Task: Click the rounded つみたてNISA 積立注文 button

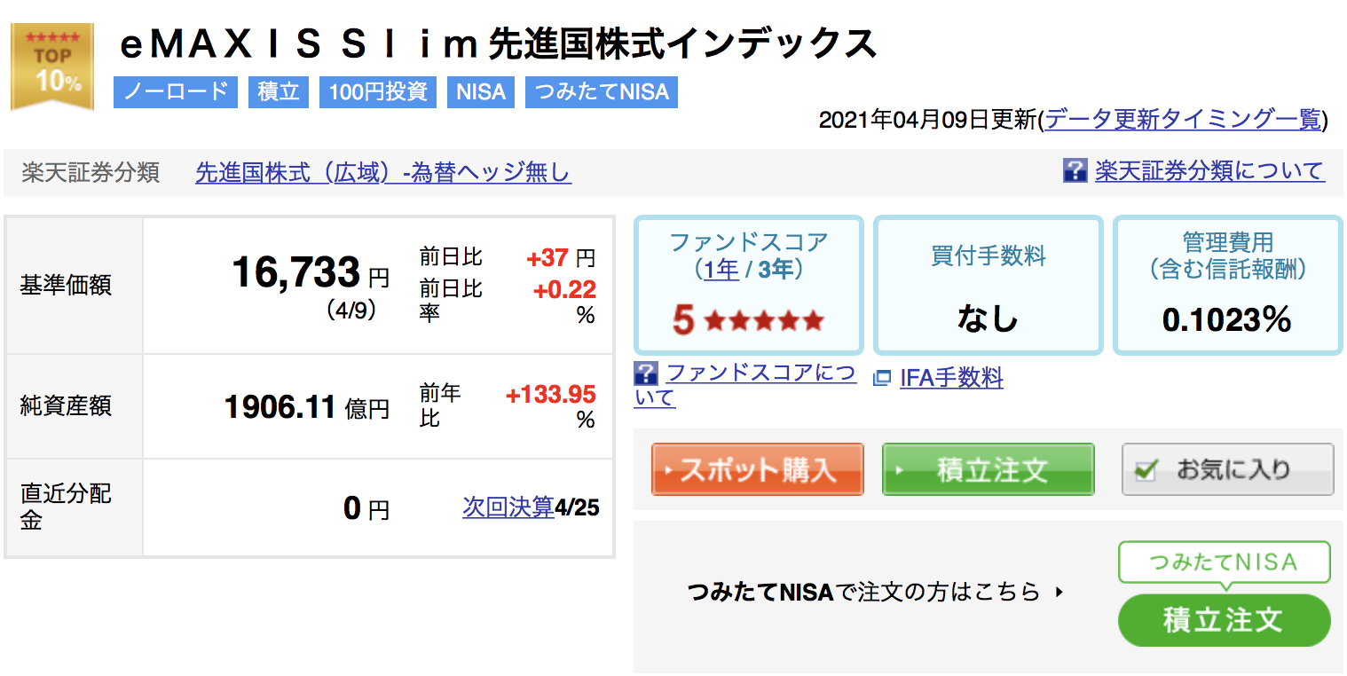Action: tap(1225, 620)
